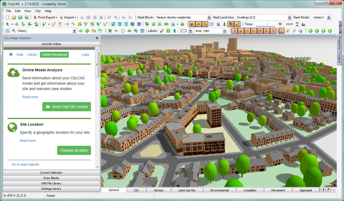Click the Labels pencil icon
Viewport: 344px width, 201px height.
coord(162,31)
